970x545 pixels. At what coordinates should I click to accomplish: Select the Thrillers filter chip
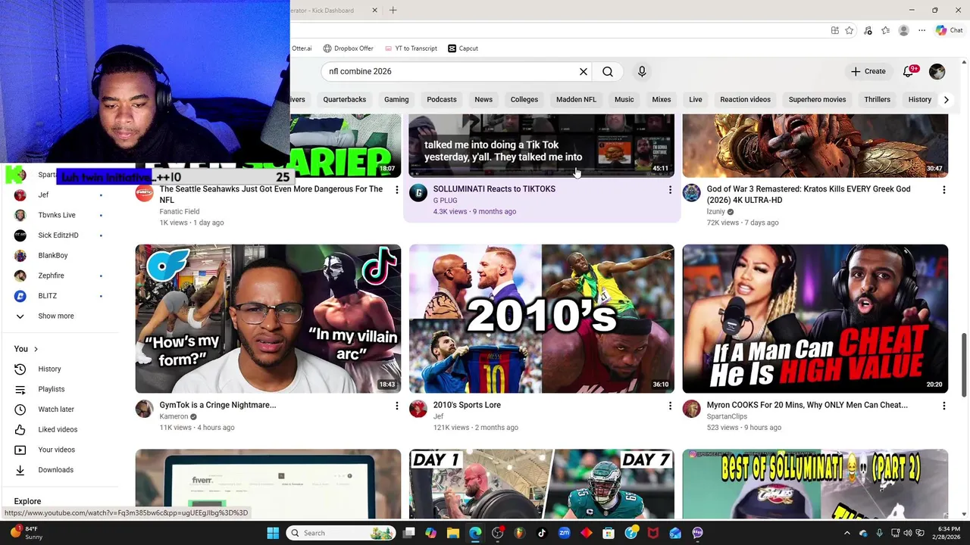click(878, 99)
